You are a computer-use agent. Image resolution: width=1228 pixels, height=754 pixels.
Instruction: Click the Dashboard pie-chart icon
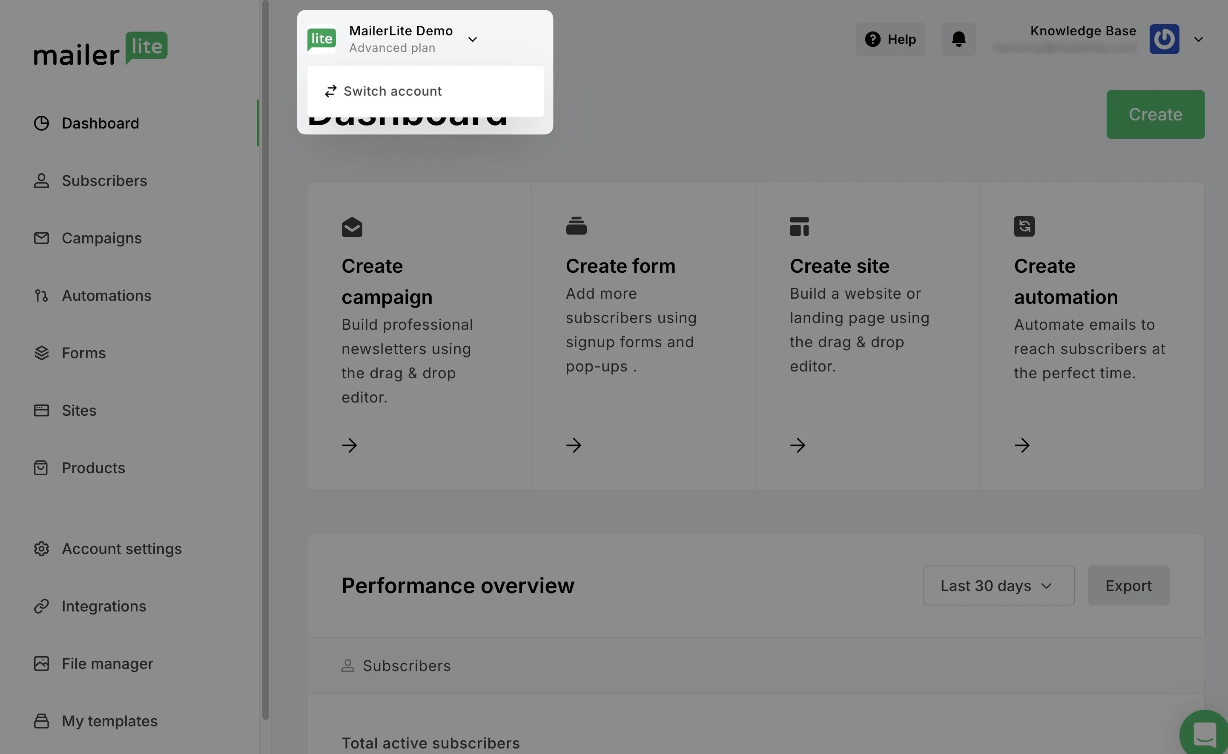click(41, 123)
